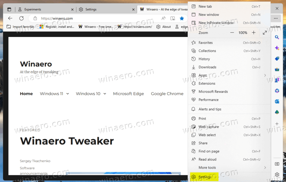Open Microsoft Edge site navigation link

(129, 94)
